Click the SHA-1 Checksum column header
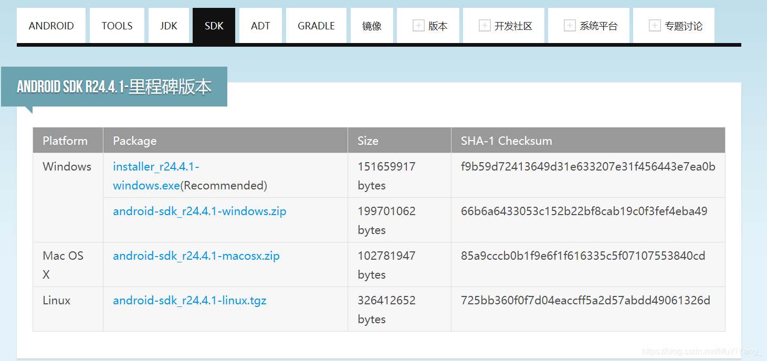 (588, 141)
